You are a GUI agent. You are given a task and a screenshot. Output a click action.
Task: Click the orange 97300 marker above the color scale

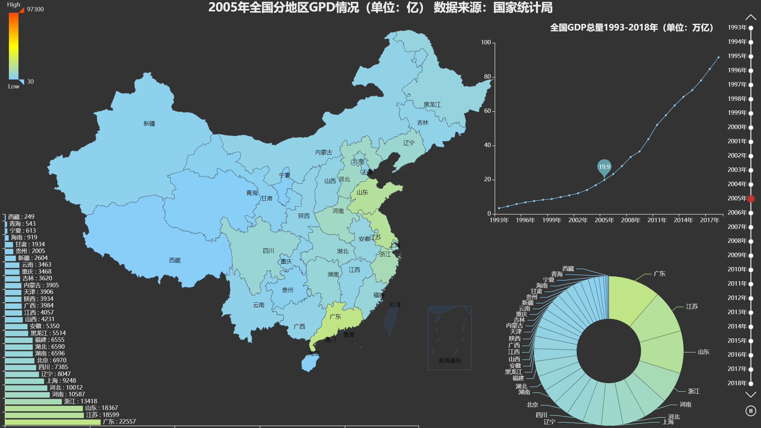coord(22,10)
